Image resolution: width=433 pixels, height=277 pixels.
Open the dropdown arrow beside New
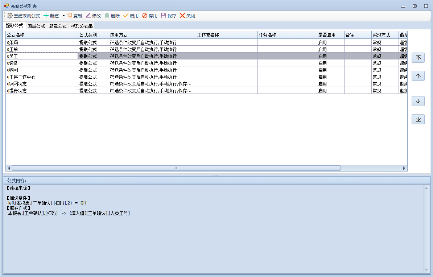[63, 16]
